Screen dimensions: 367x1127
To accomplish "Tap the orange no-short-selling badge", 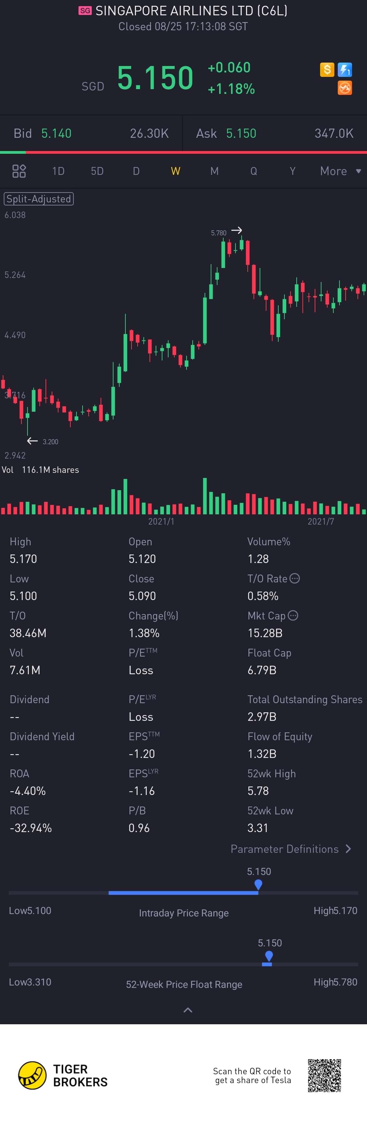I will pyautogui.click(x=345, y=88).
